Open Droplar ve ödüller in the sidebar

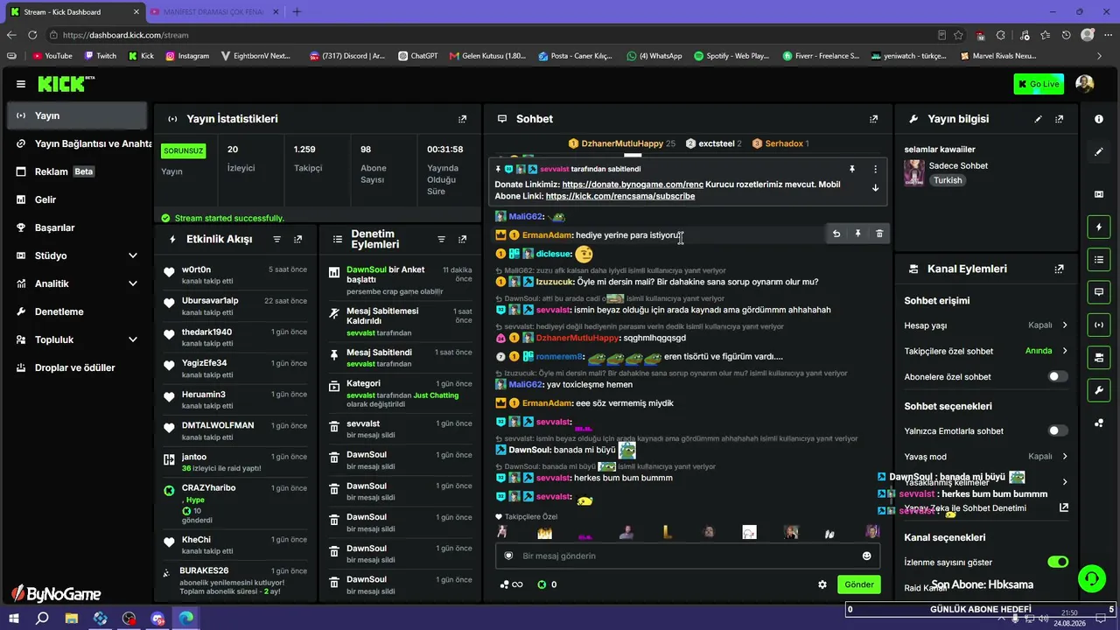click(77, 367)
